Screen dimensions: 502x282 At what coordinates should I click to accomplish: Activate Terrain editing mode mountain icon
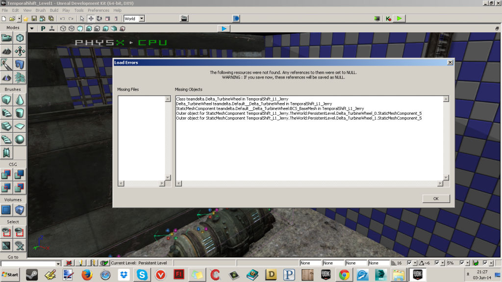click(6, 51)
